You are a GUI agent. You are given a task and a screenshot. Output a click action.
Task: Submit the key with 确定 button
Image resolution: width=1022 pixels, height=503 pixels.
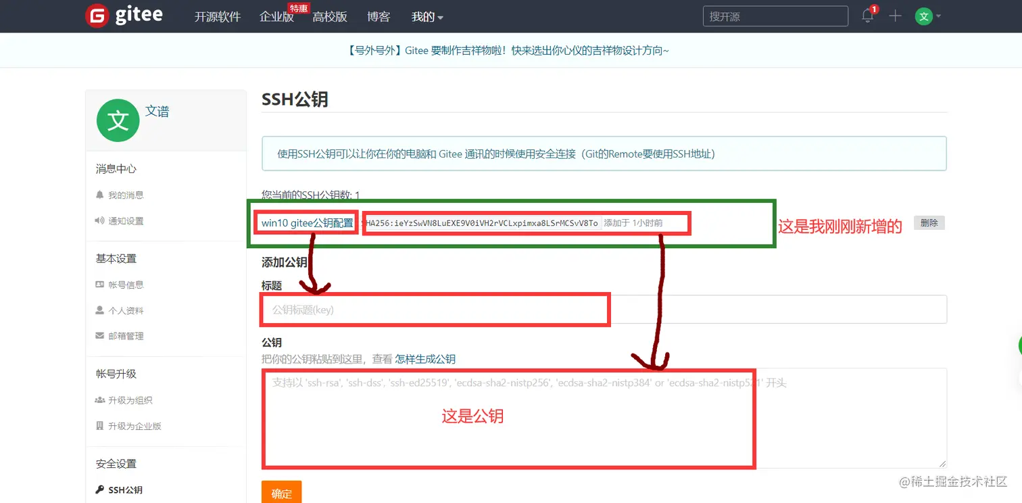click(281, 493)
